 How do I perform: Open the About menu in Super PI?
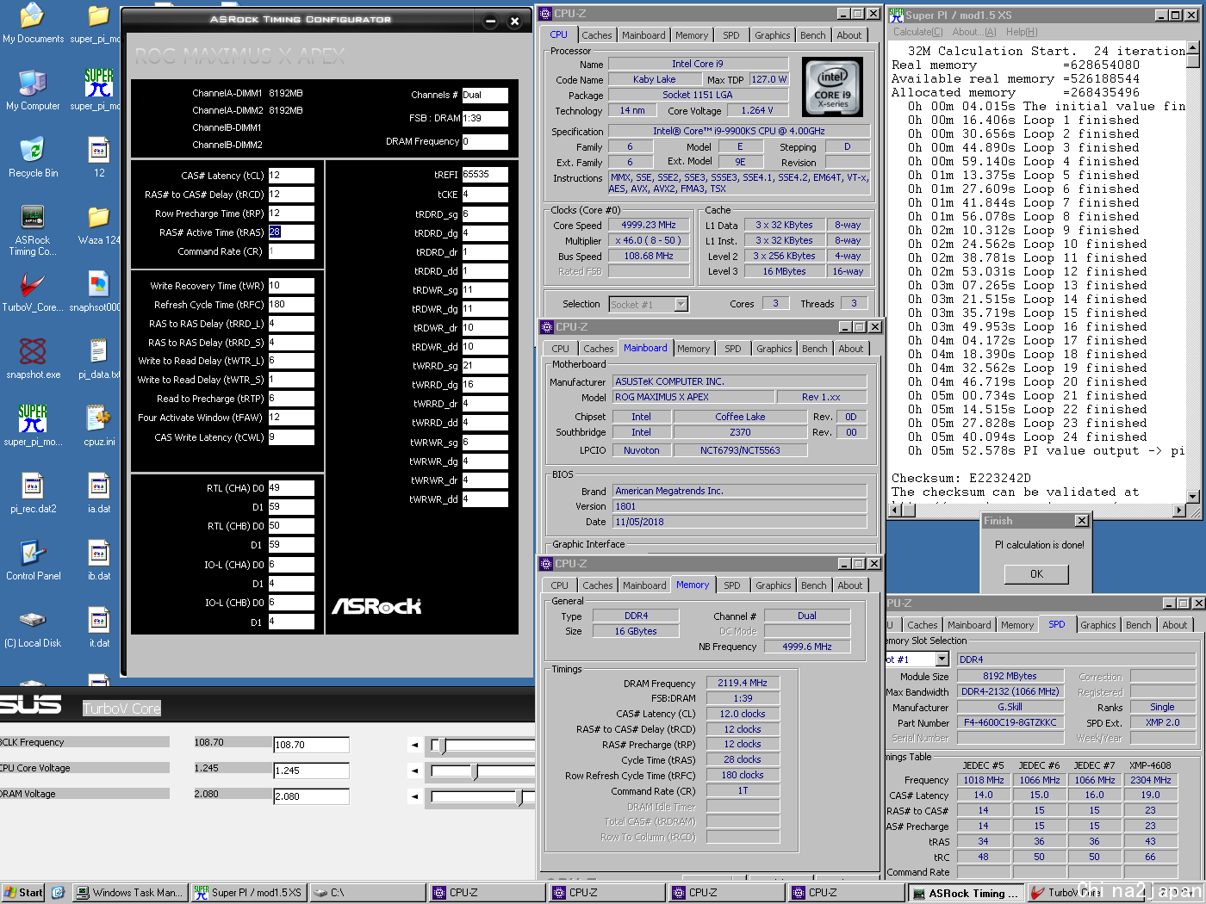[x=974, y=32]
